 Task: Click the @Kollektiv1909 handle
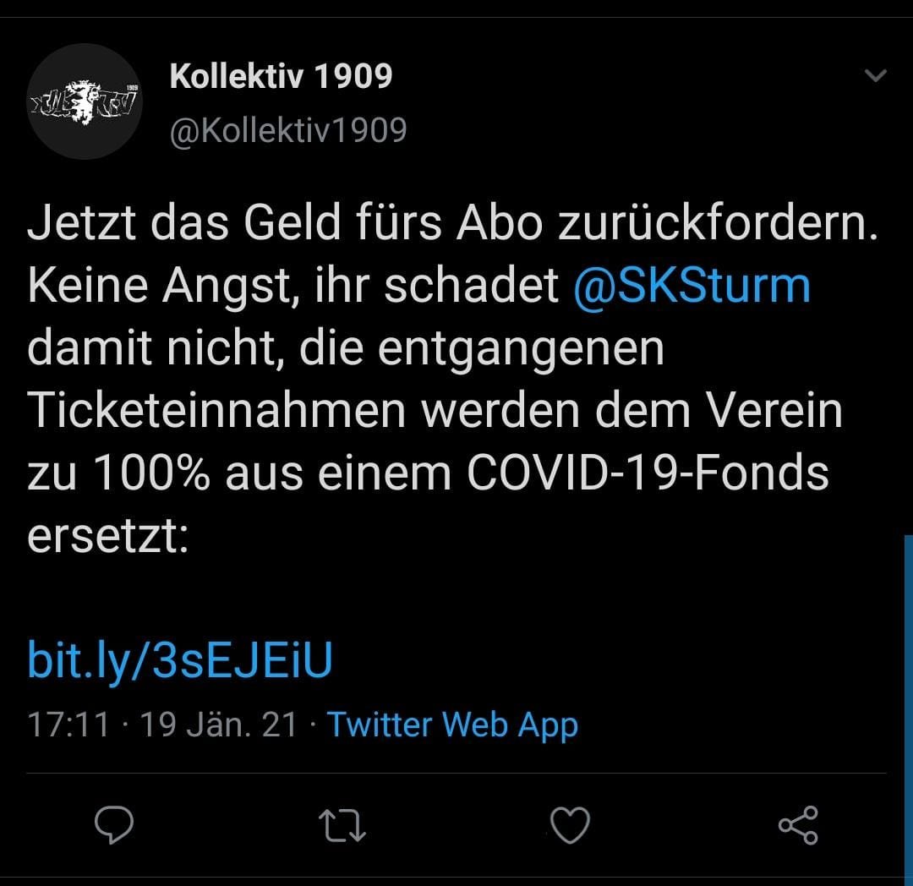click(288, 130)
